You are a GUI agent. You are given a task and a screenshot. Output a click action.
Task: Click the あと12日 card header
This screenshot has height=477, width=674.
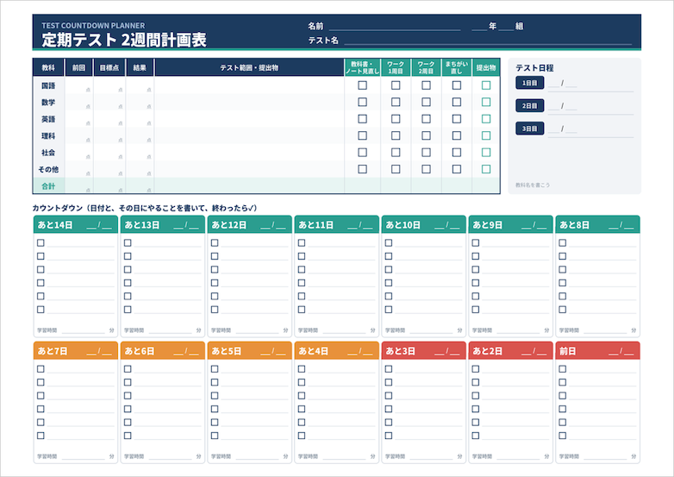click(249, 224)
